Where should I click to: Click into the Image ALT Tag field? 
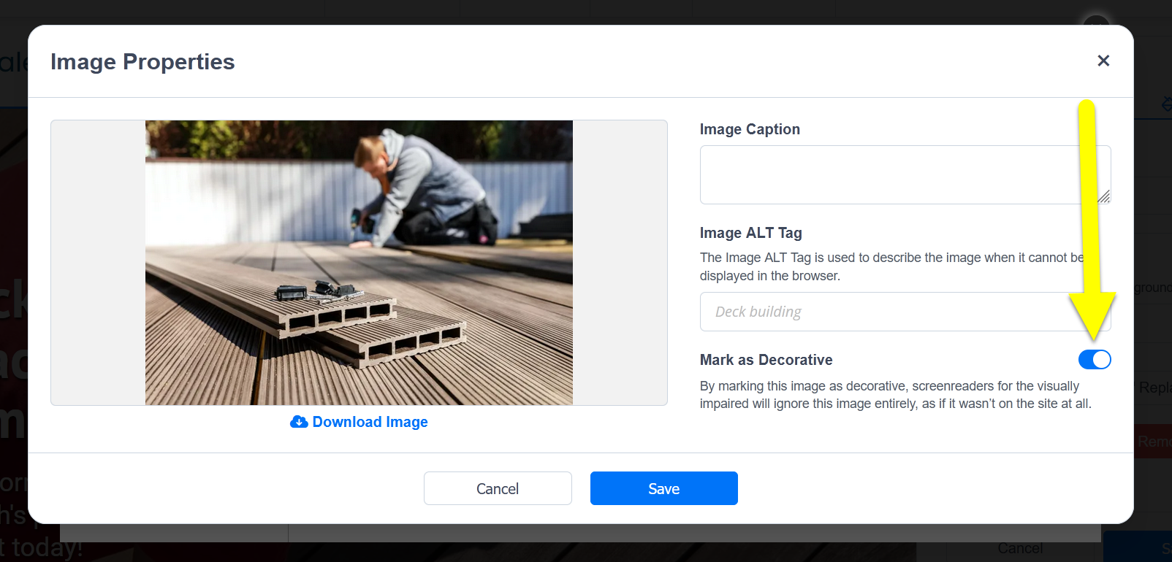pyautogui.click(x=905, y=312)
